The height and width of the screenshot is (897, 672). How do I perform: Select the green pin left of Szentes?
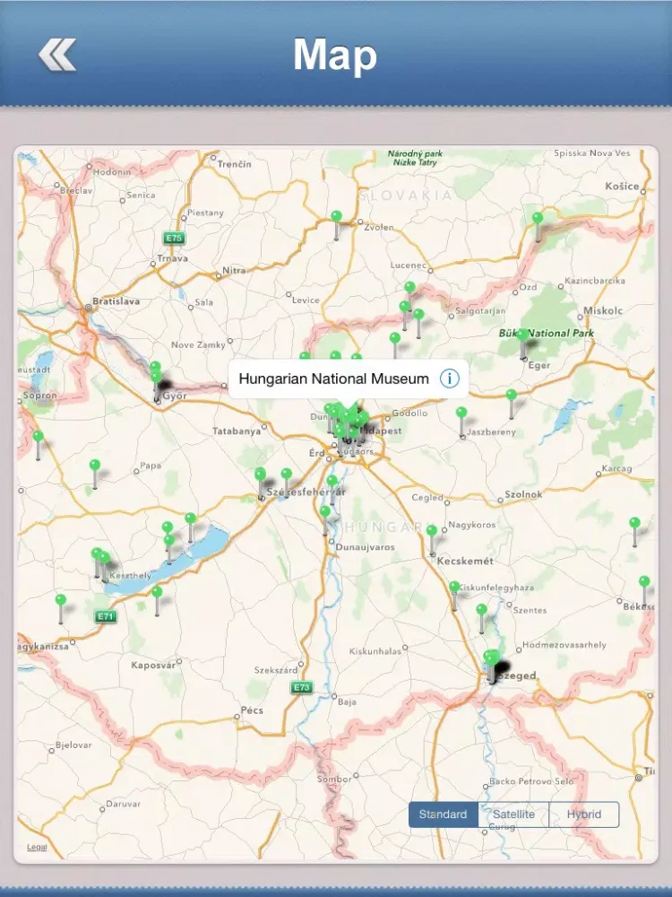[x=482, y=609]
